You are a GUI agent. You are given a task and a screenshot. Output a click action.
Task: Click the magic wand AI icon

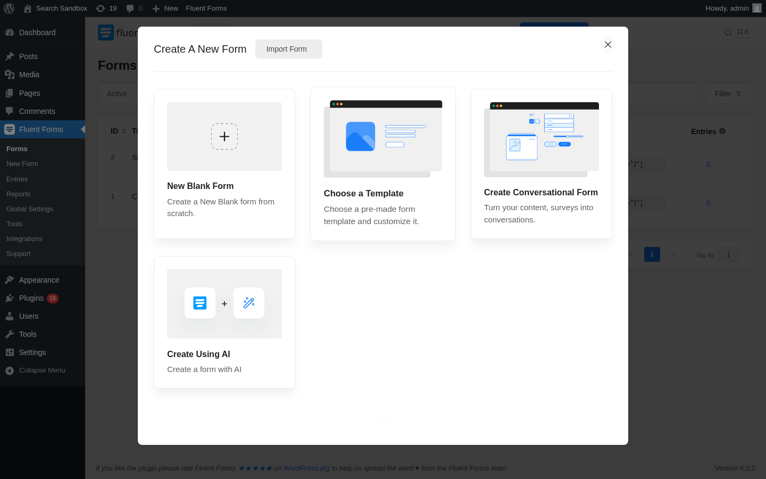[249, 303]
